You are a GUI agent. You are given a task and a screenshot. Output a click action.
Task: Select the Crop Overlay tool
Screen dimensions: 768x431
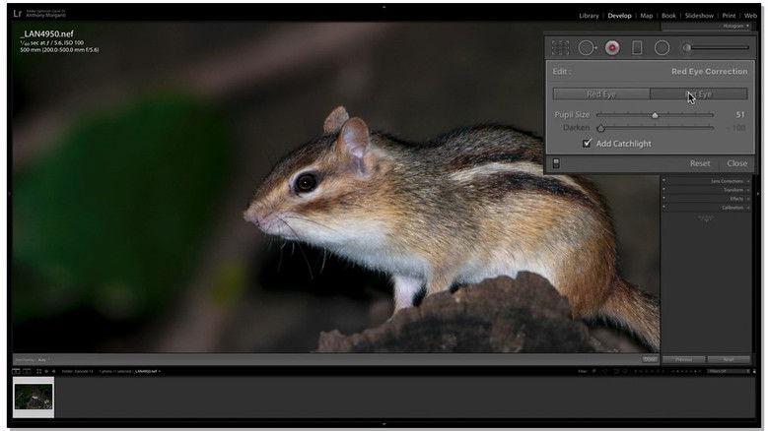(x=560, y=47)
